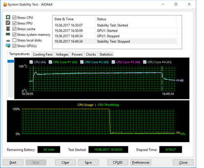The height and width of the screenshot is (168, 204).
Task: Click the 16:49:34 temperature graph time label
Action: tap(168, 94)
